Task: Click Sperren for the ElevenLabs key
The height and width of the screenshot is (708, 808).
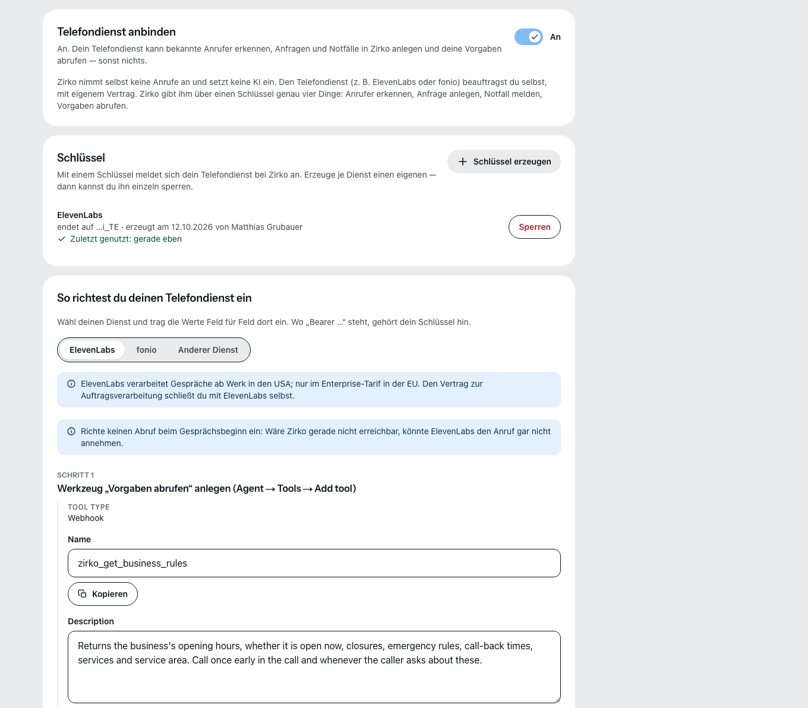Action: (535, 227)
